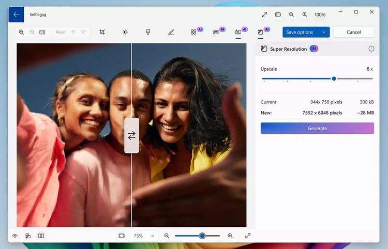The image size is (388, 249).
Task: Zoom in on the editing toolbar
Action: pos(21,32)
